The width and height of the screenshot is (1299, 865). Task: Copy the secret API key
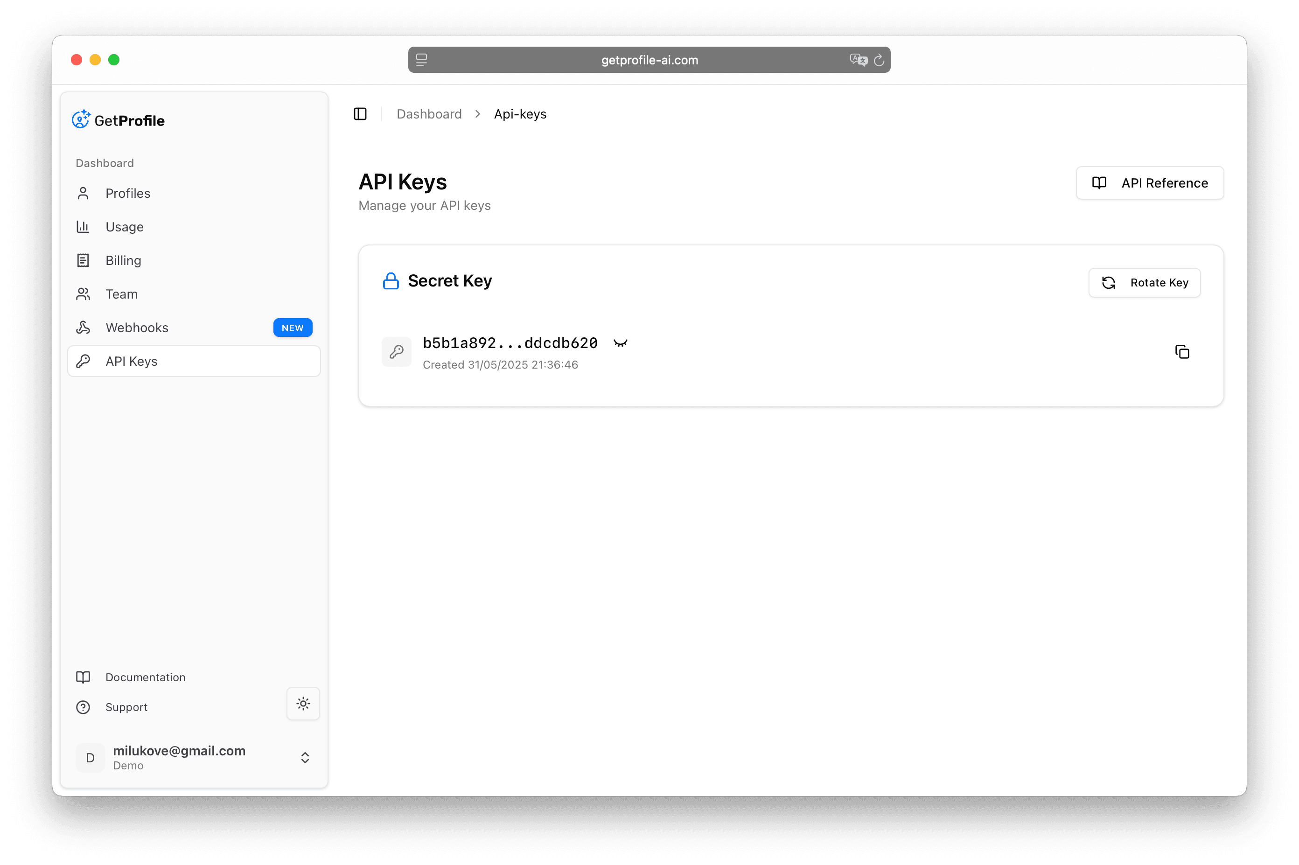(1182, 351)
